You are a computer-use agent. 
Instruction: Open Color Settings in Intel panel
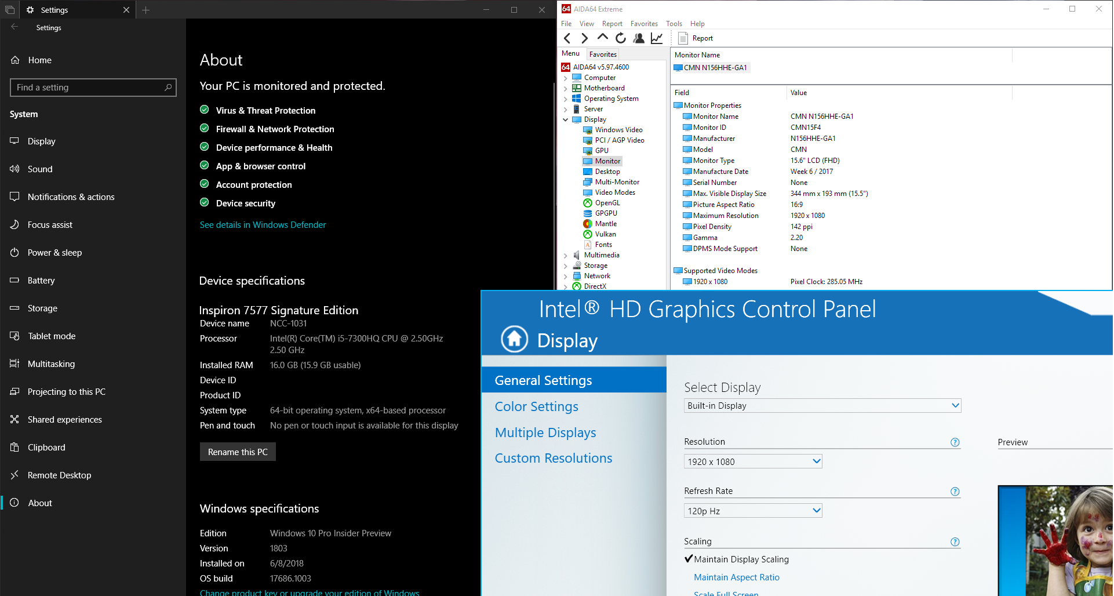pos(537,406)
